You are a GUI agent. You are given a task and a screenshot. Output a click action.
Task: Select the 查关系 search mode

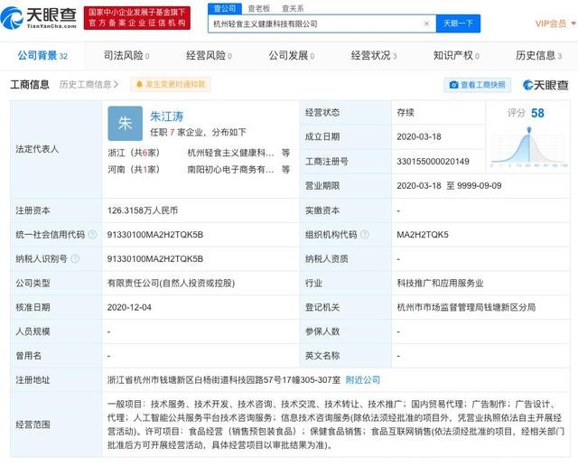point(293,8)
